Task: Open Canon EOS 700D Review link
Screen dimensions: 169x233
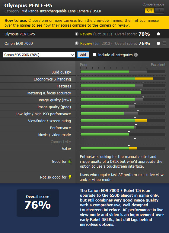Action: pos(86,43)
